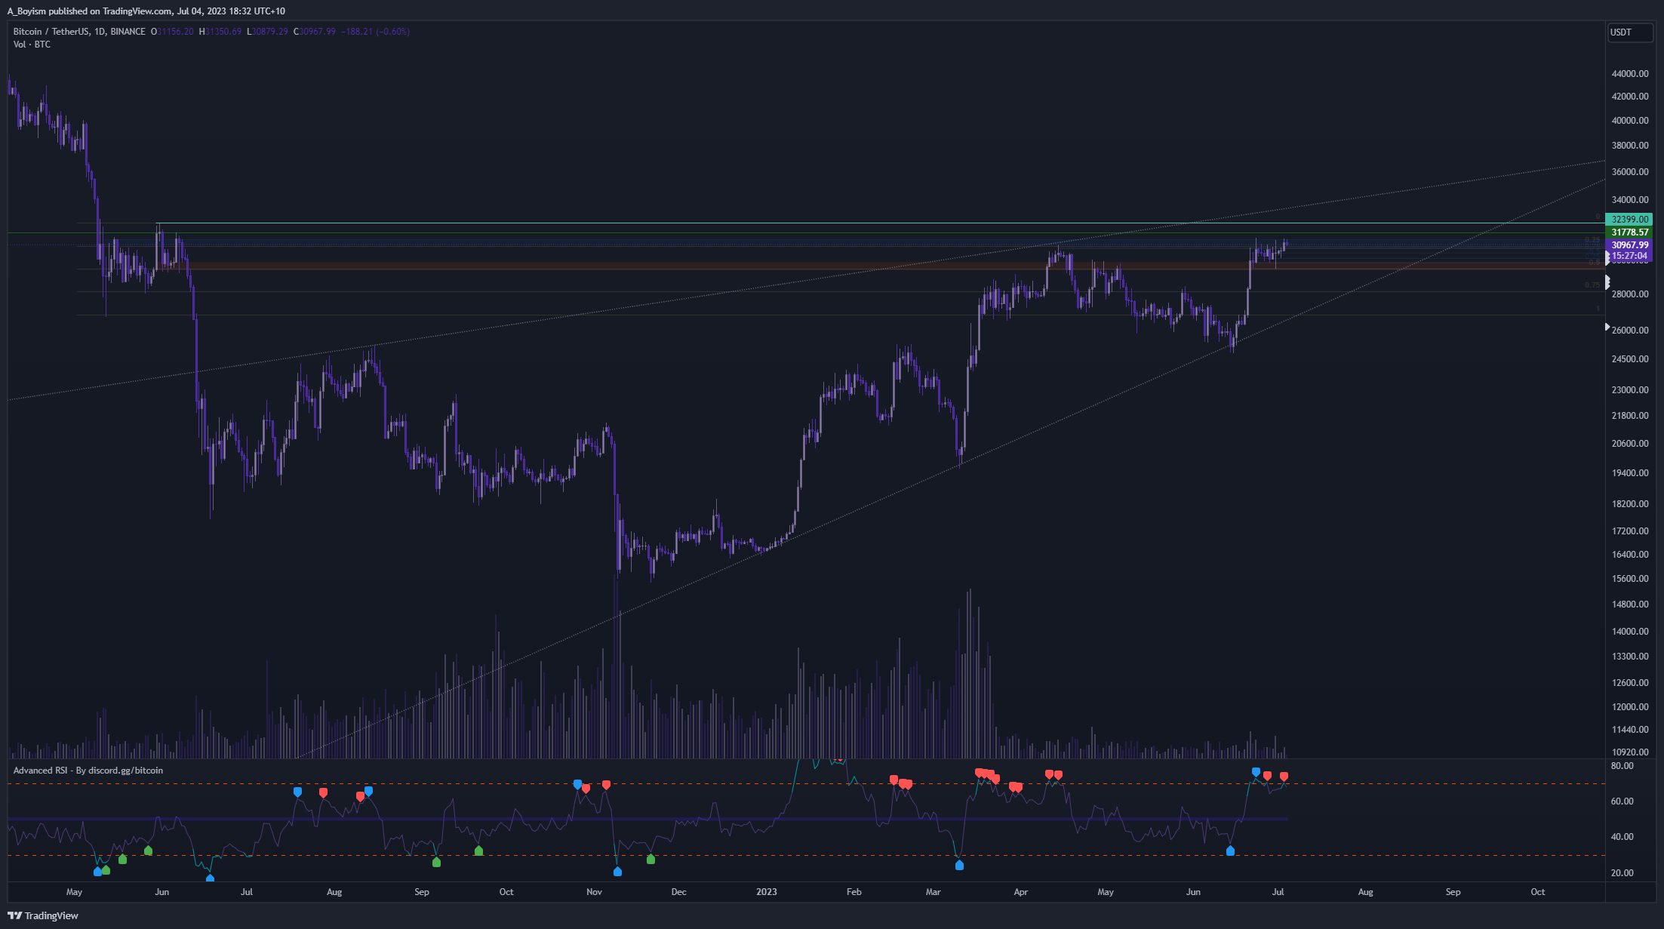Image resolution: width=1664 pixels, height=929 pixels.
Task: Click the 44000.00 price scale label
Action: click(1629, 74)
